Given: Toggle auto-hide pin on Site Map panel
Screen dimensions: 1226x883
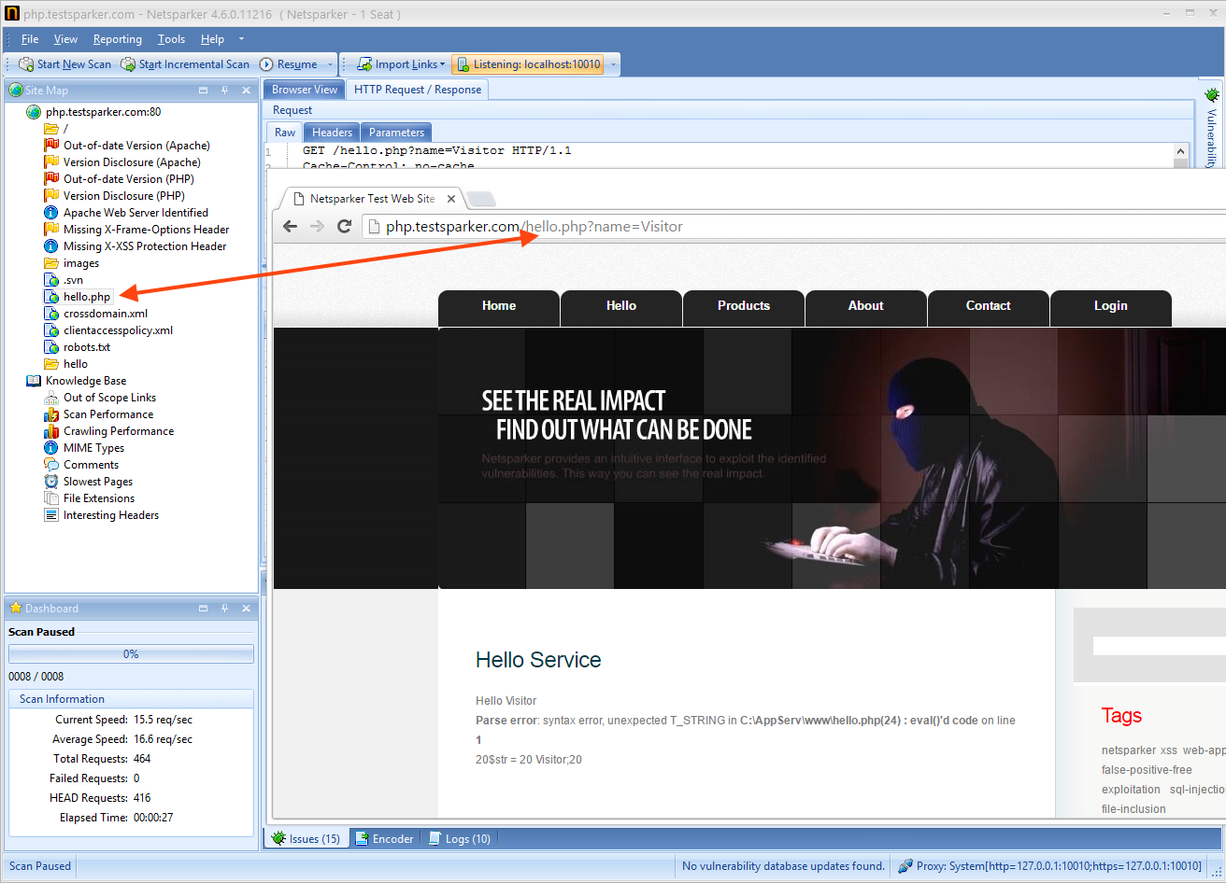Looking at the screenshot, I should [224, 90].
